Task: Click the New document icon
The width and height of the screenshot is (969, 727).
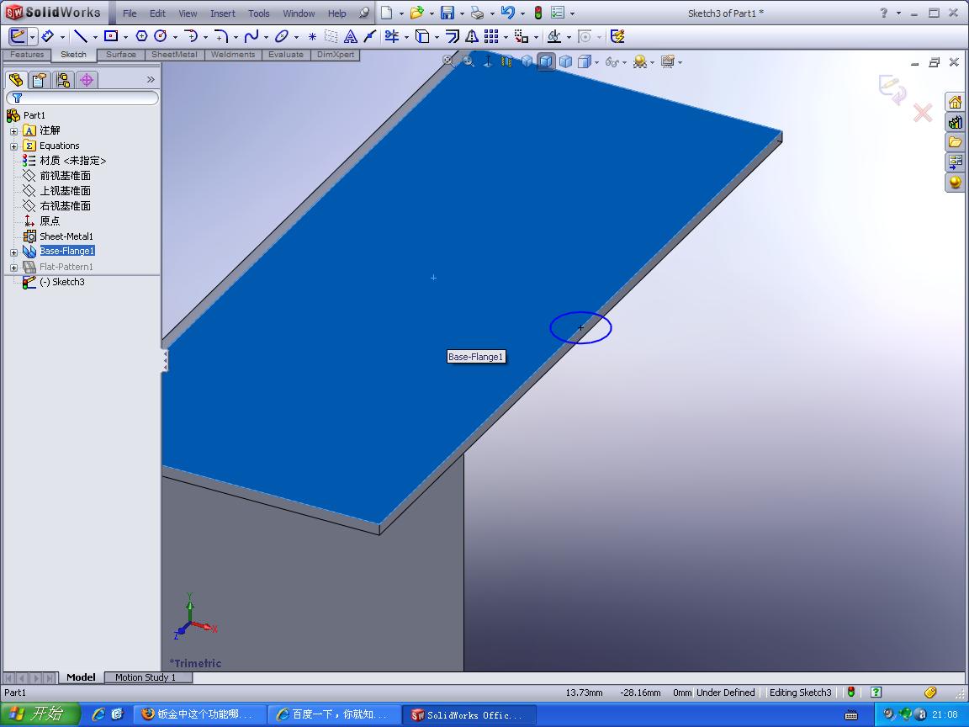Action: point(387,13)
